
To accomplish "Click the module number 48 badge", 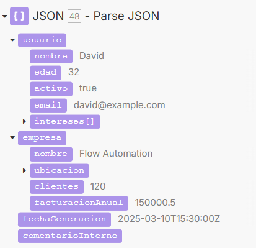I will click(x=74, y=16).
